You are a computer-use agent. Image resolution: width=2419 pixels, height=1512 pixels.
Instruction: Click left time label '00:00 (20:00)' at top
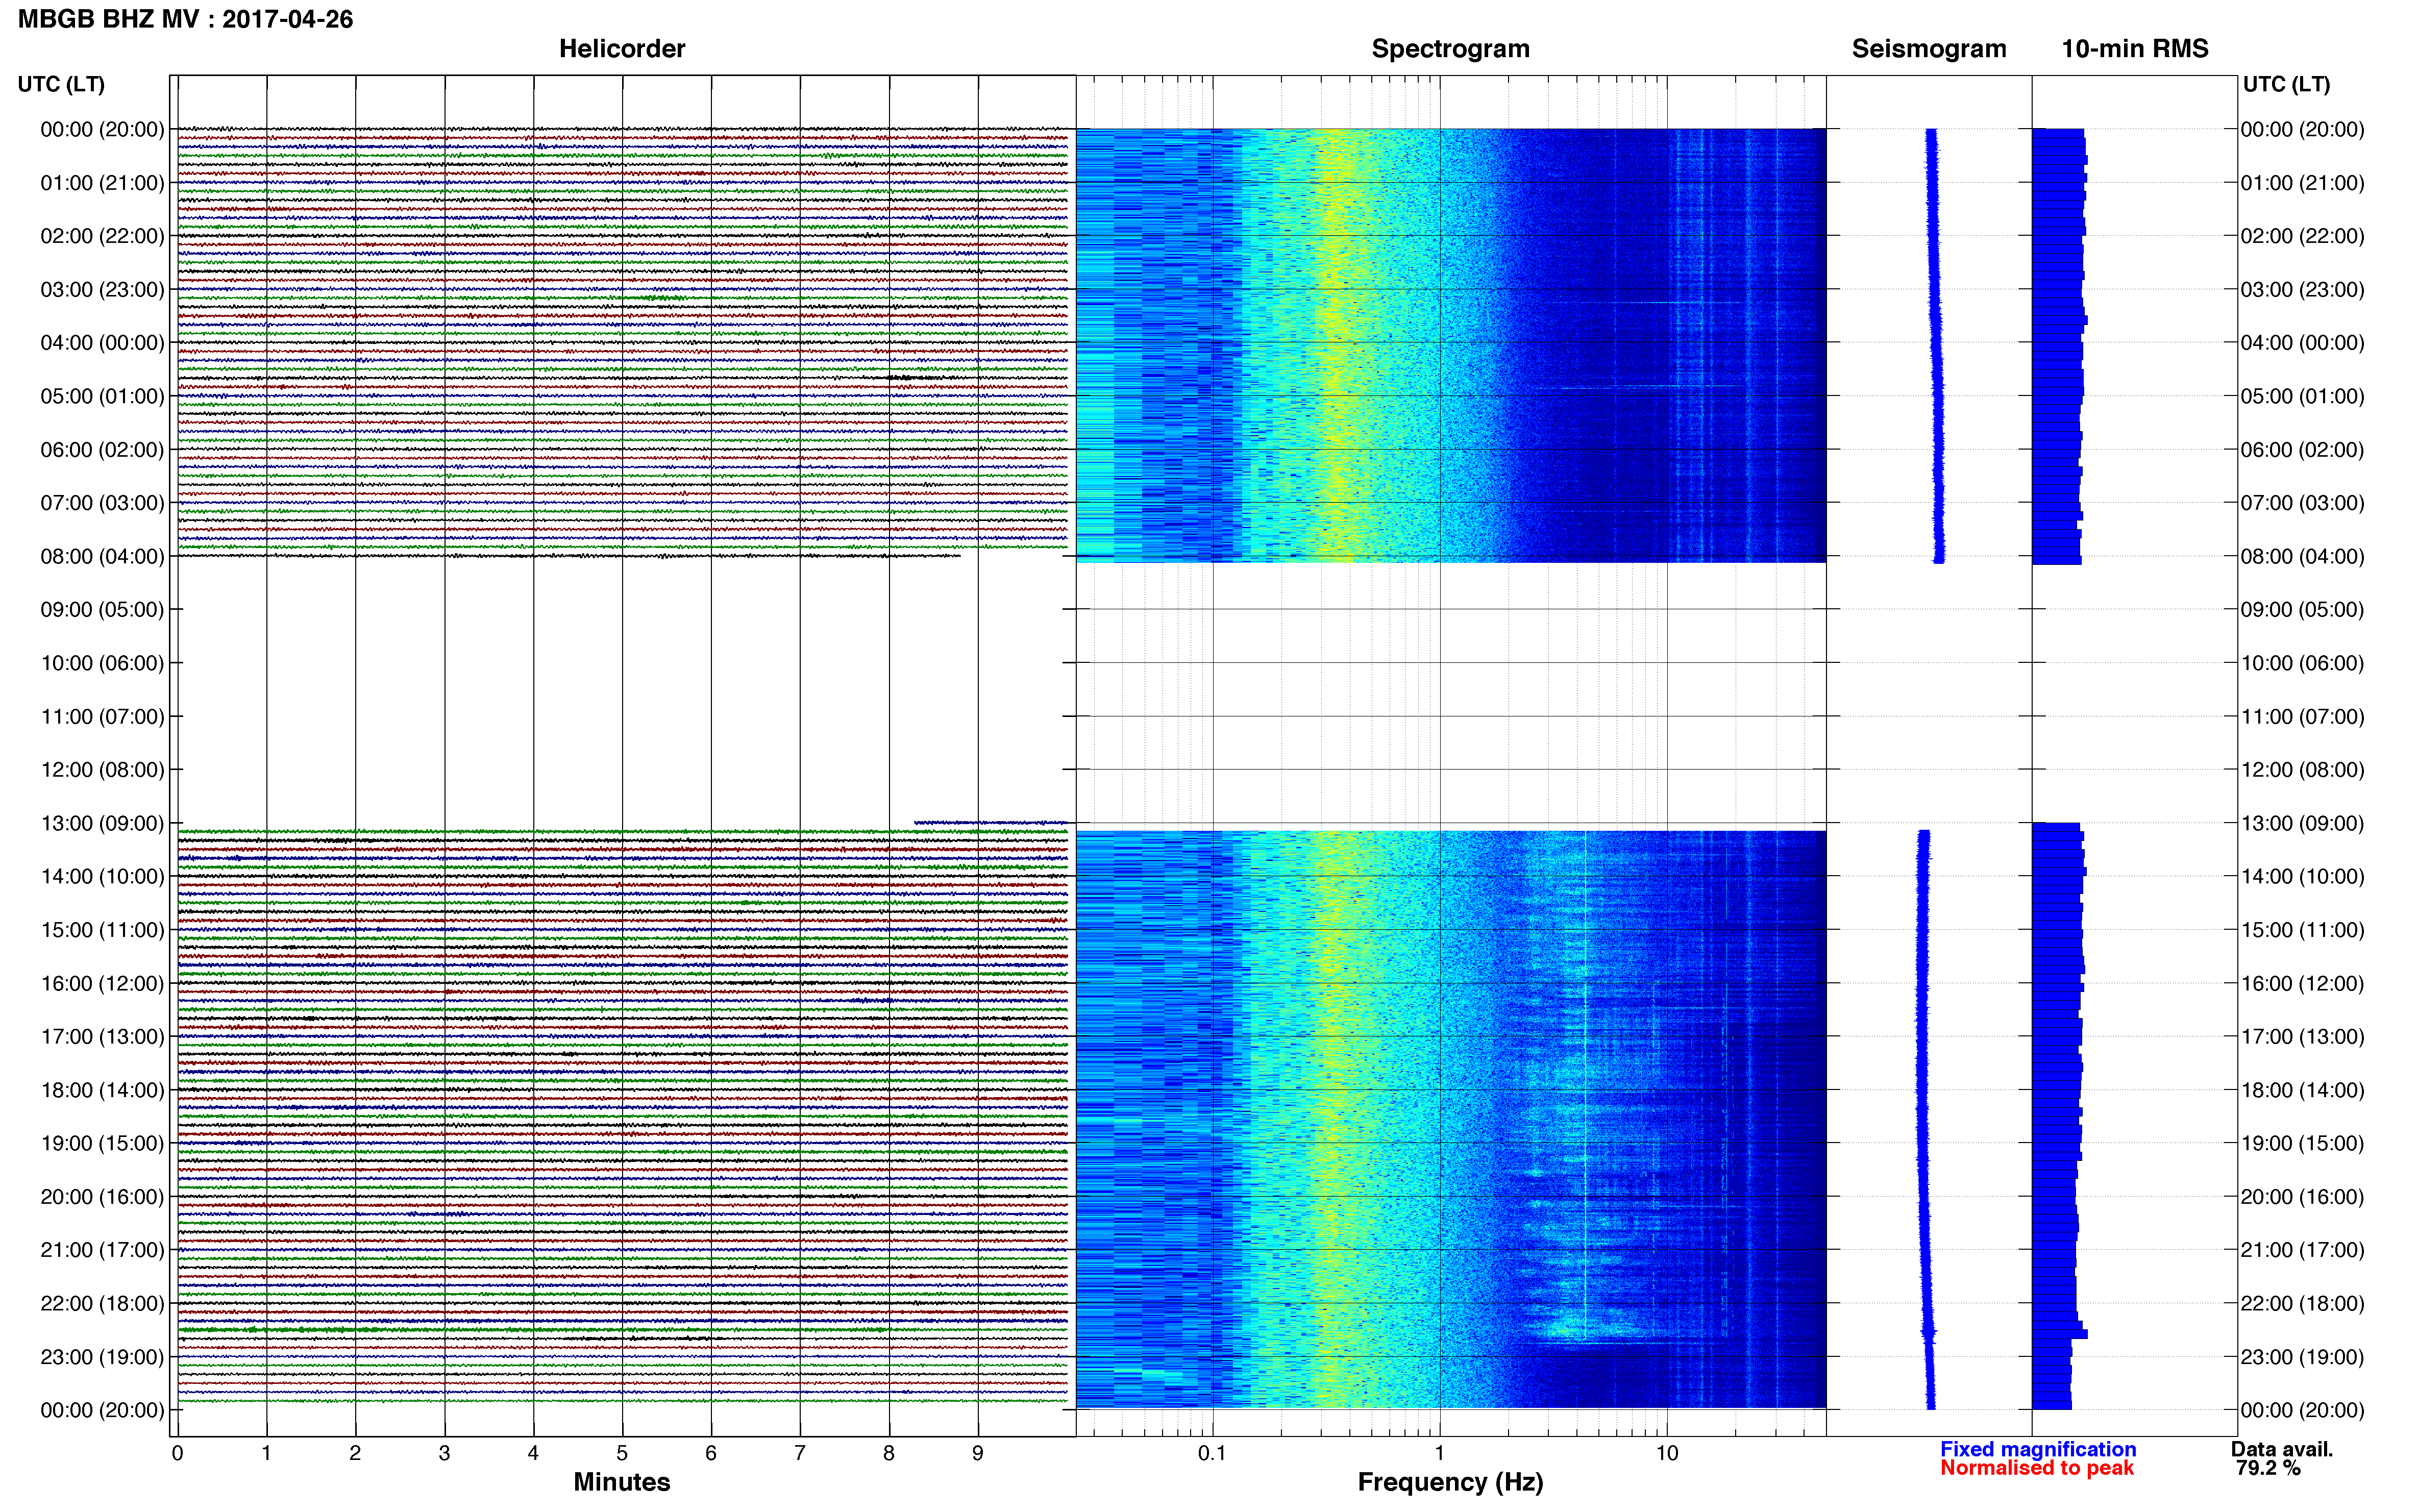tap(102, 129)
